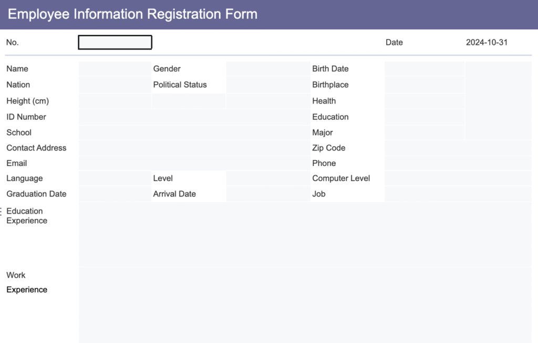Focus the Birthplace input field
Image resolution: width=538 pixels, height=343 pixels.
coord(424,85)
